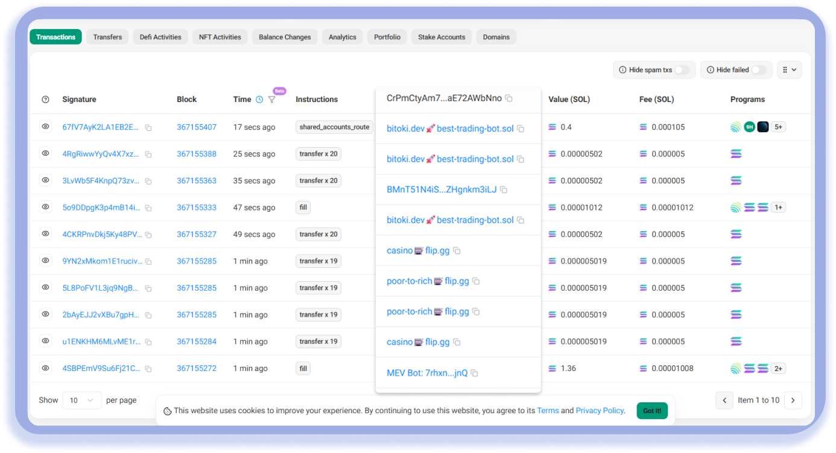Open the Stake Accounts tab

pyautogui.click(x=442, y=37)
